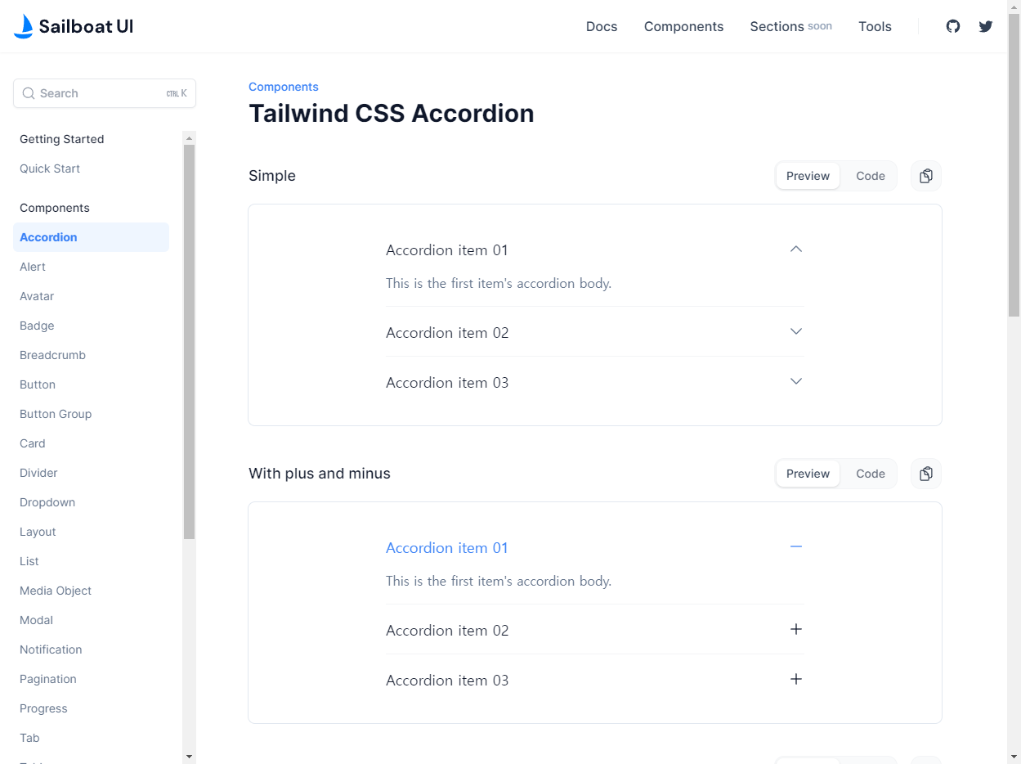Viewport: 1021px width, 764px height.
Task: Click plus icon for Accordion item 02
Action: tap(796, 629)
